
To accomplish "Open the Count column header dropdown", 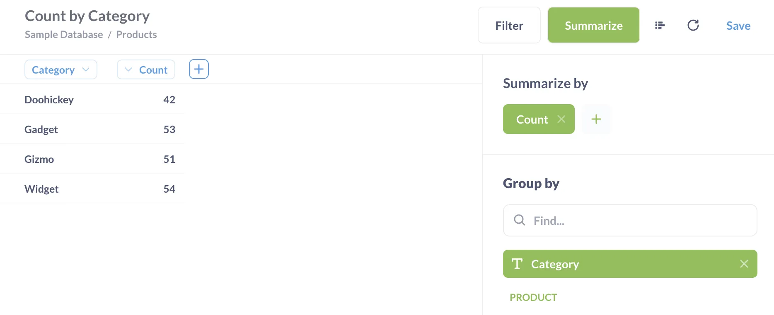I will [x=146, y=70].
